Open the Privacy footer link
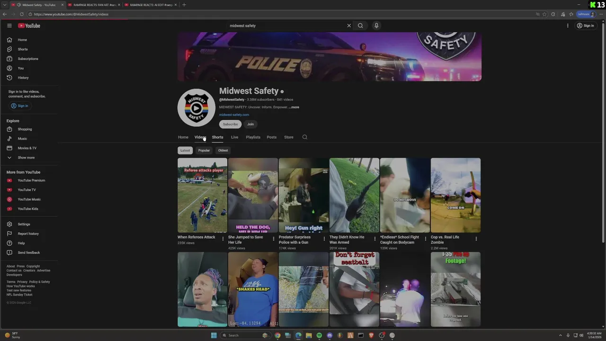This screenshot has width=606, height=341. tap(22, 282)
